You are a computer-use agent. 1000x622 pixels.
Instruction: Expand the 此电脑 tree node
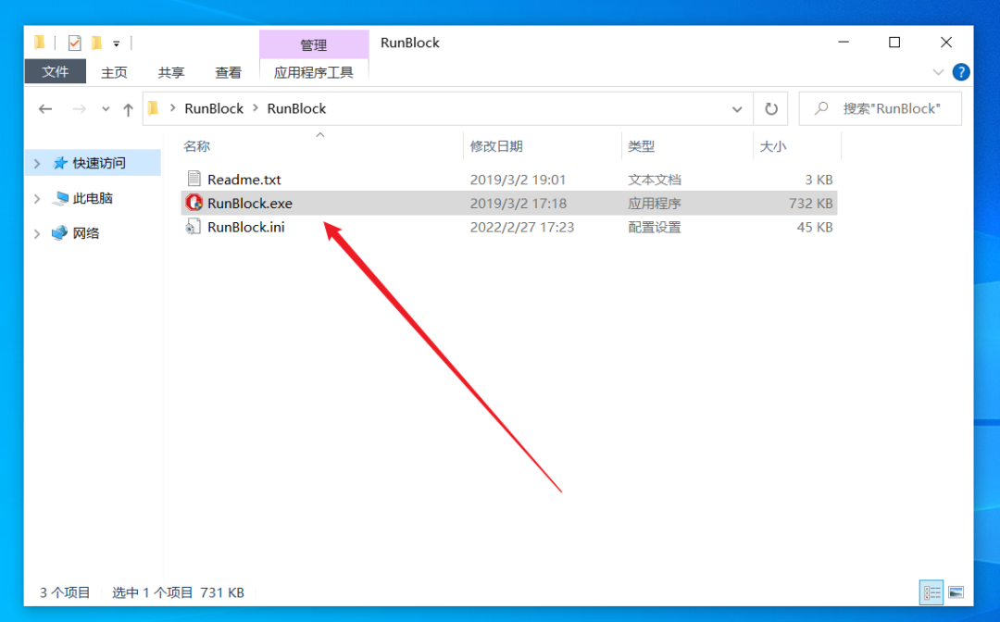(x=37, y=198)
